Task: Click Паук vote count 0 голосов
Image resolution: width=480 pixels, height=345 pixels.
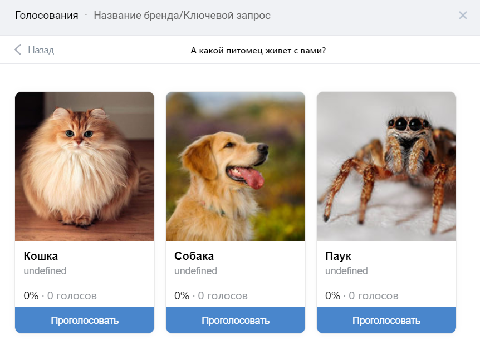Action: (374, 296)
